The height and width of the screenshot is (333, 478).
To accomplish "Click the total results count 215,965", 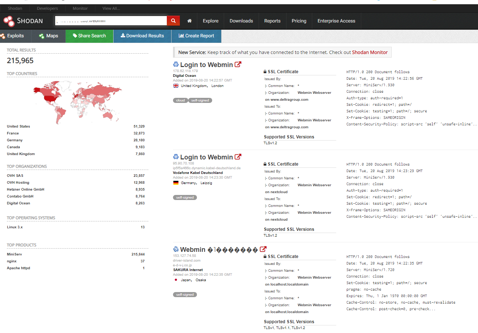I will (x=20, y=61).
